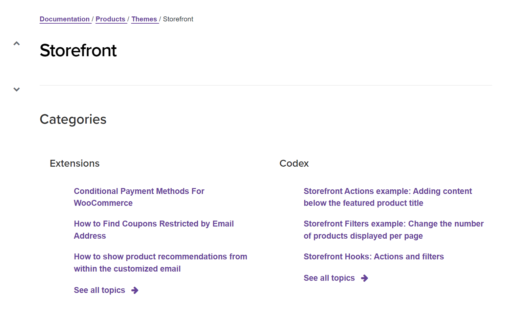Open Conditional Payment Methods For WooCommerce
This screenshot has width=521, height=311.
pos(139,197)
